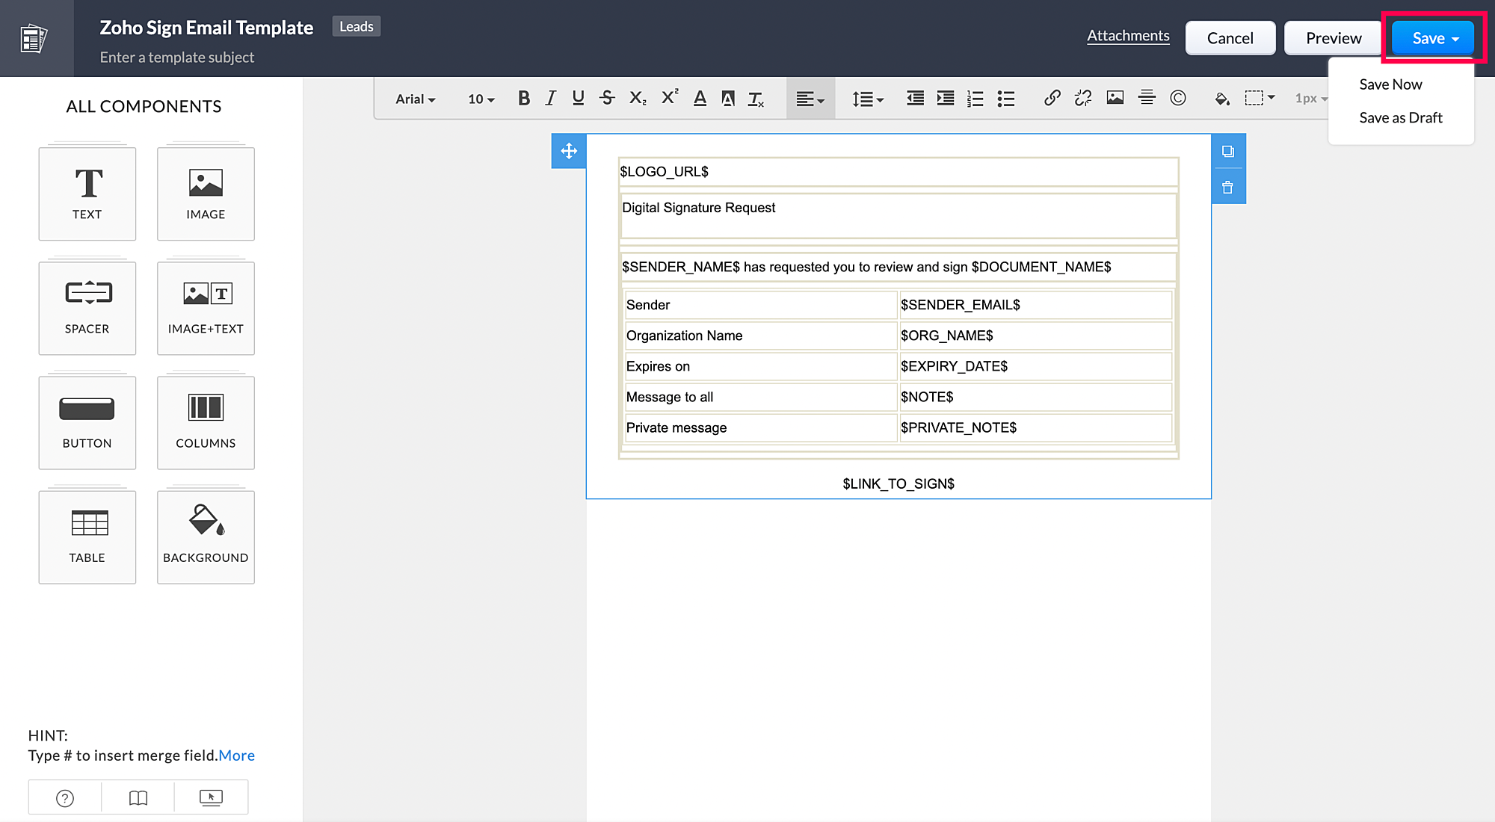The image size is (1495, 822).
Task: Add a TABLE component
Action: coord(87,537)
